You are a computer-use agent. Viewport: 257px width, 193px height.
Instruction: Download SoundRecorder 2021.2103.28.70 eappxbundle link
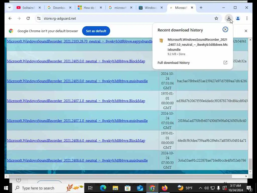click(80, 41)
